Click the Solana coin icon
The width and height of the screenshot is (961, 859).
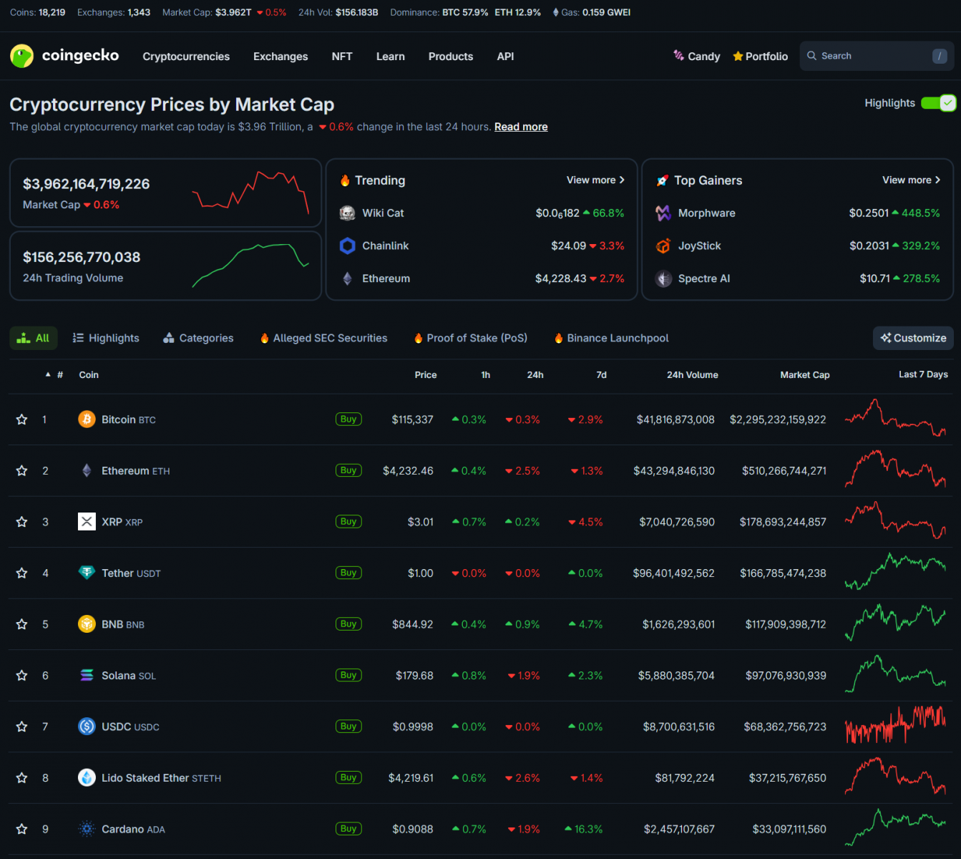(x=87, y=675)
